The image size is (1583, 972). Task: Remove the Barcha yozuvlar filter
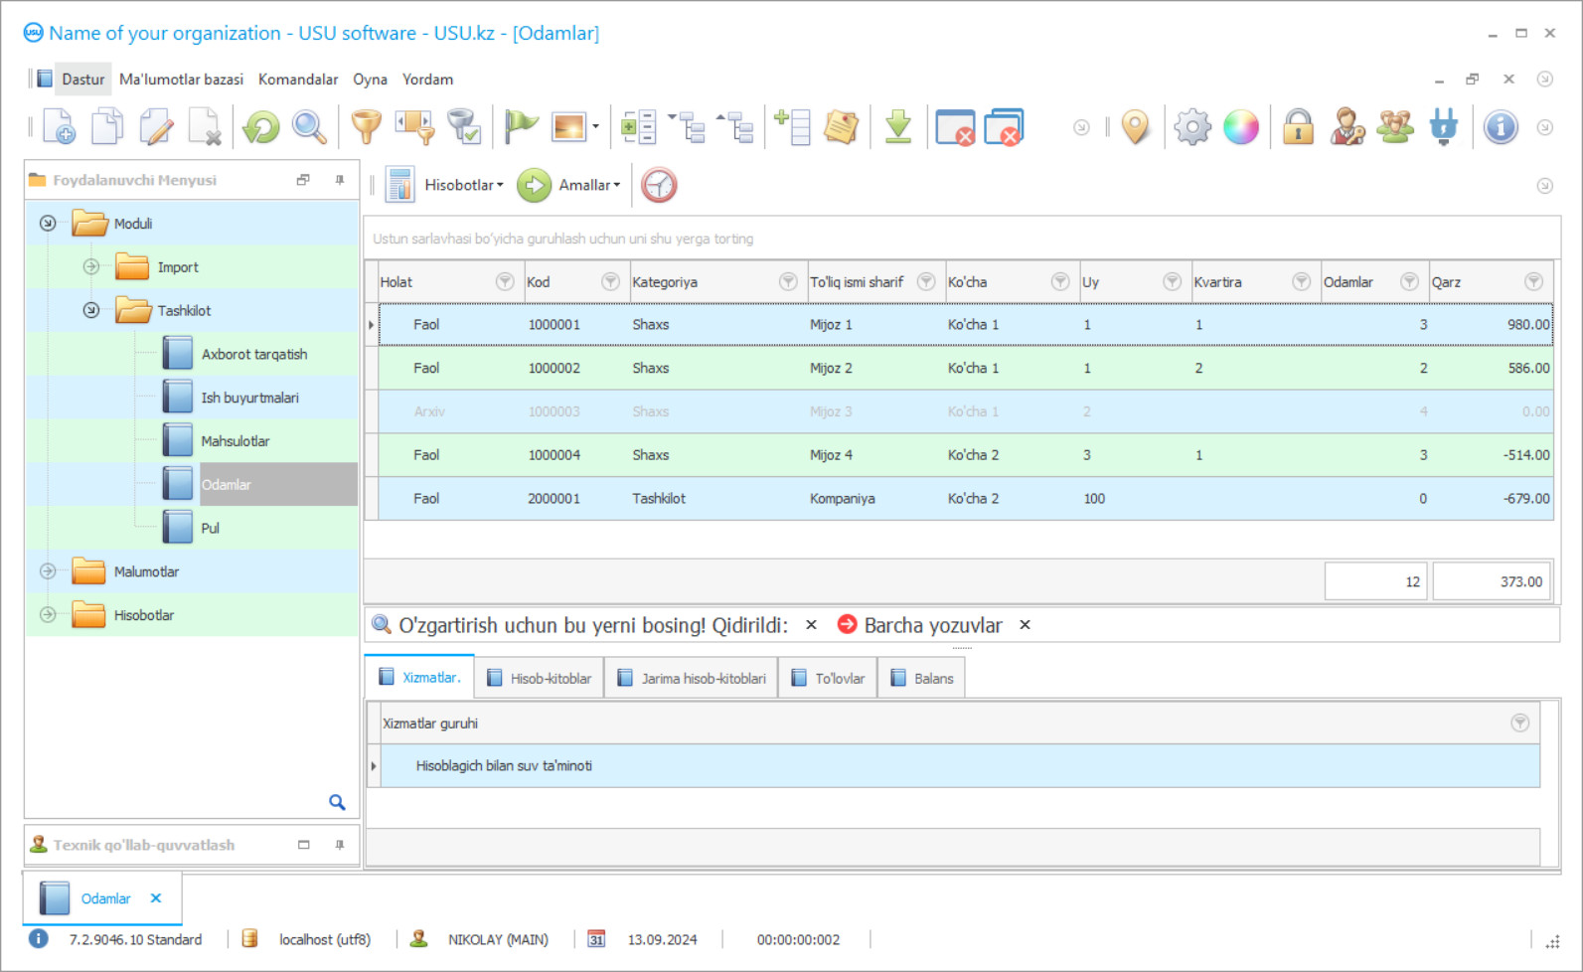coord(1025,625)
